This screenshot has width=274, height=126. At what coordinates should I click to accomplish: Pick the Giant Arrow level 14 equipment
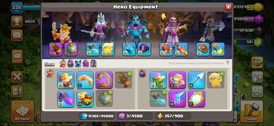pyautogui.click(x=196, y=80)
